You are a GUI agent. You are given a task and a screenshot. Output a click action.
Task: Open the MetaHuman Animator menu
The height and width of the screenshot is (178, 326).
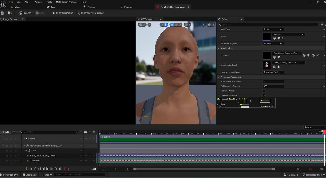click(x=67, y=2)
